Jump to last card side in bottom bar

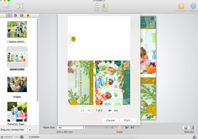pyautogui.click(x=132, y=127)
